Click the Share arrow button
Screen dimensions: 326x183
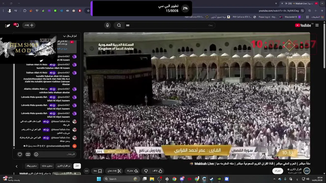(132, 171)
